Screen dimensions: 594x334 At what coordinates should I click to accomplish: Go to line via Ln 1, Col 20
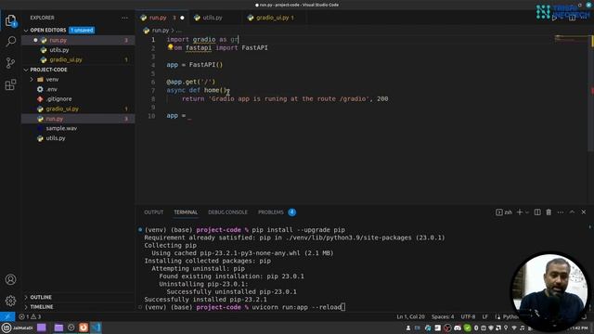[x=410, y=316]
